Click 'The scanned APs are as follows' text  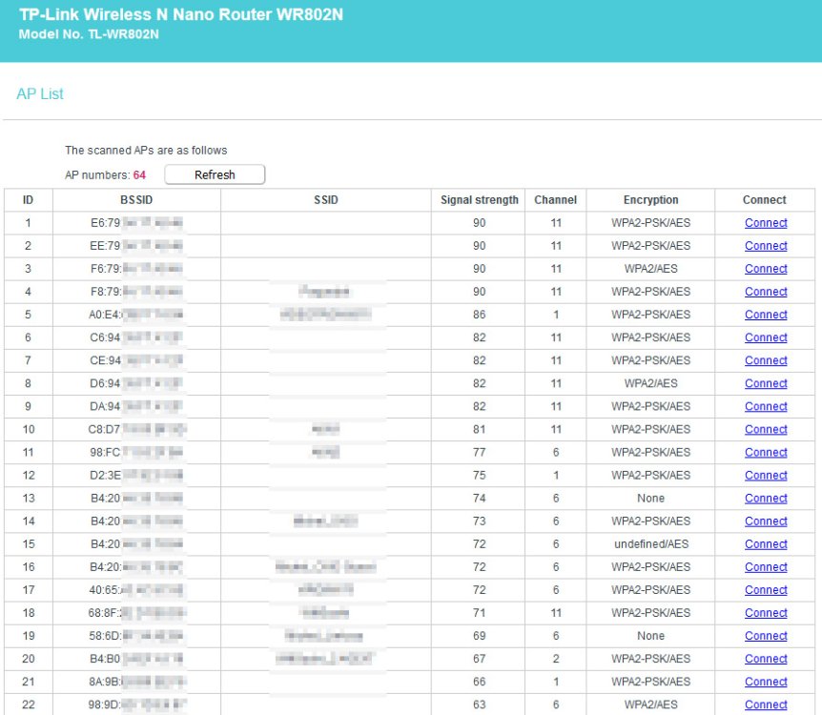(x=146, y=151)
